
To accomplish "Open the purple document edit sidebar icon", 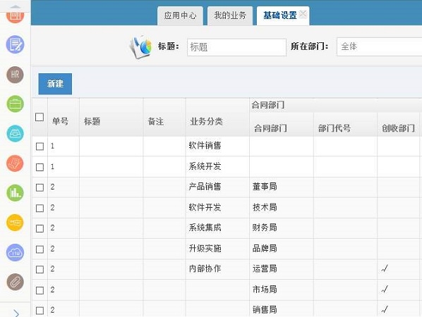I will pyautogui.click(x=15, y=44).
